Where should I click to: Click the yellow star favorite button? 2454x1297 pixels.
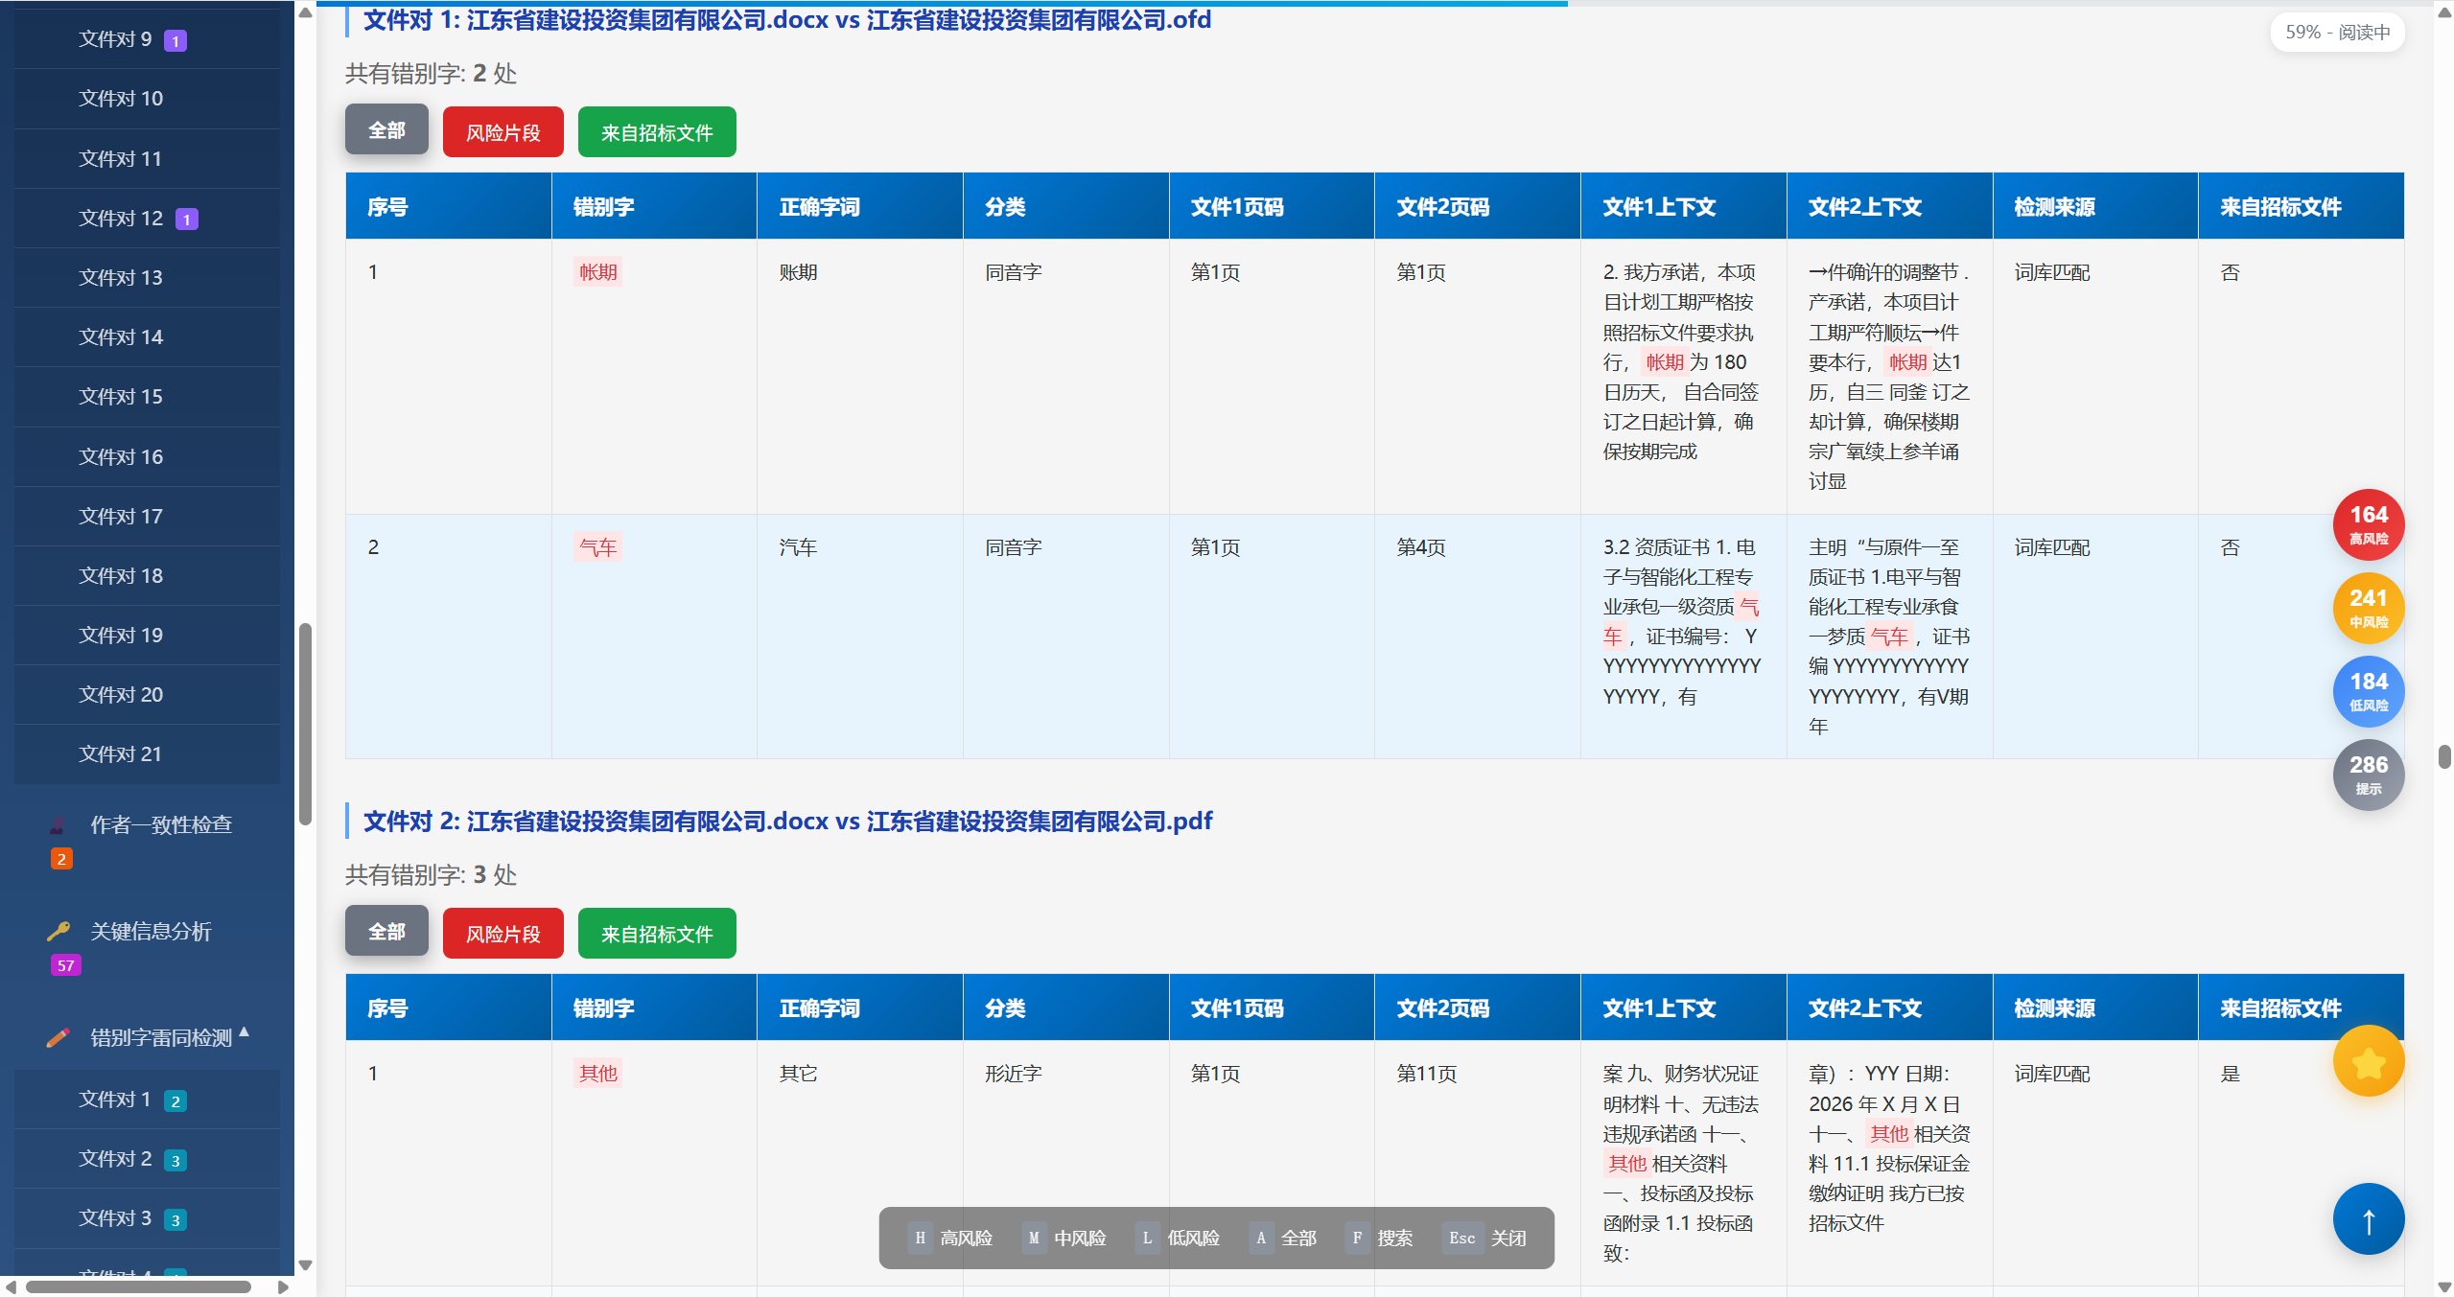click(2368, 1061)
